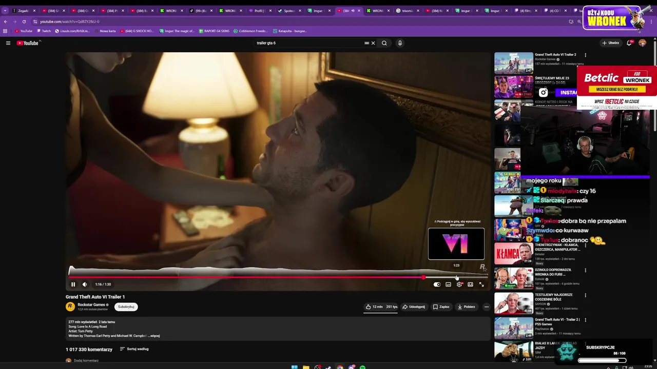The height and width of the screenshot is (369, 657).
Task: Open the Windows Start button
Action: pyautogui.click(x=294, y=367)
